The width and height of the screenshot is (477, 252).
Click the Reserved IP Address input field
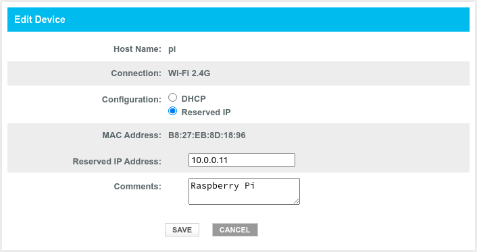pyautogui.click(x=242, y=160)
